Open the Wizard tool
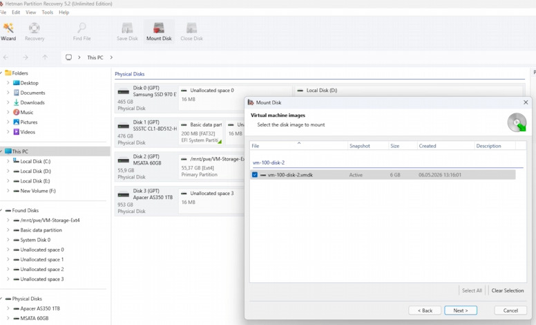The width and height of the screenshot is (536, 325). click(8, 32)
